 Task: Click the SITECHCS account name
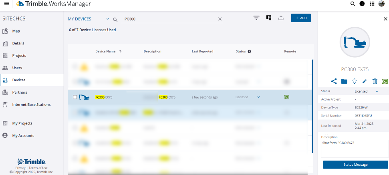14,19
